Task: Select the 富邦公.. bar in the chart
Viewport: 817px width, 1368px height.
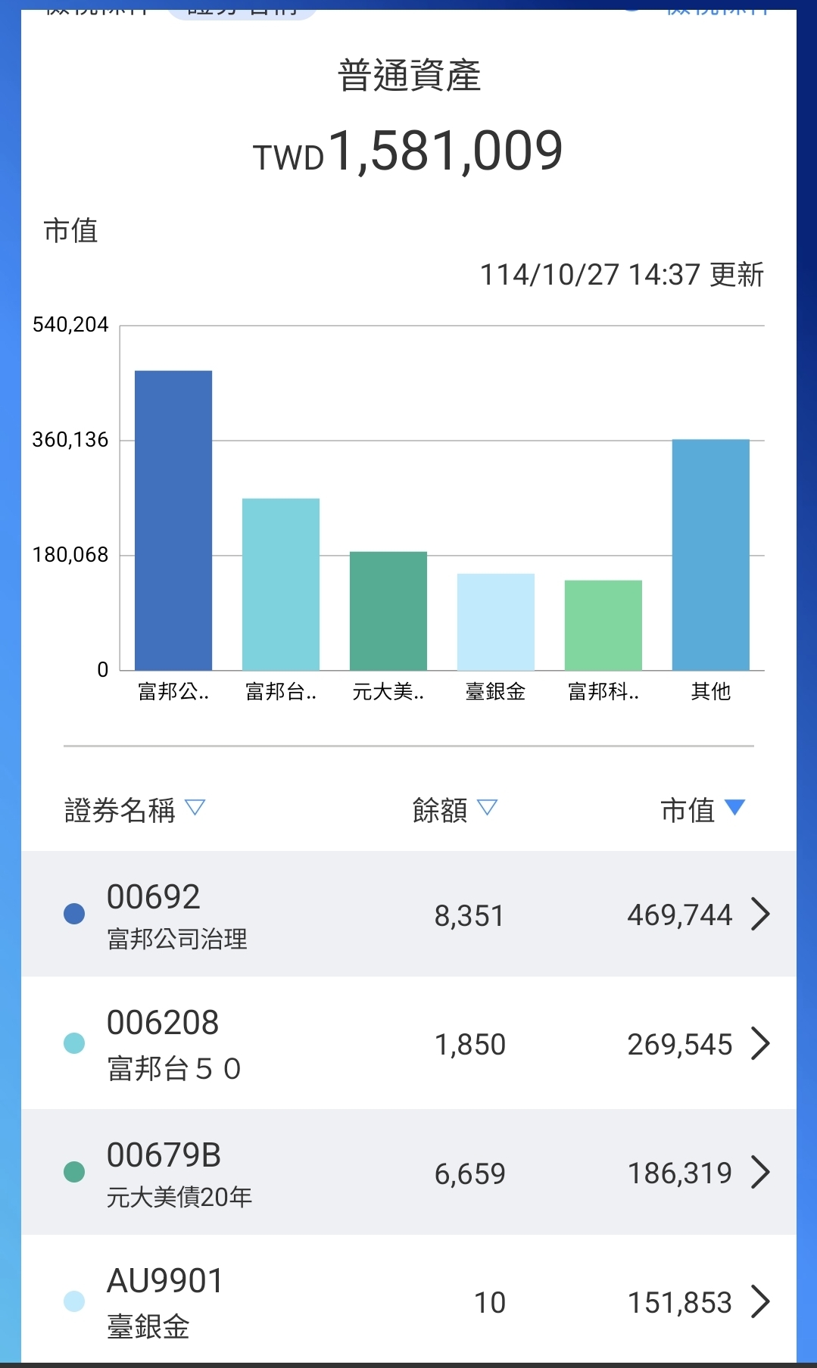Action: coord(173,520)
